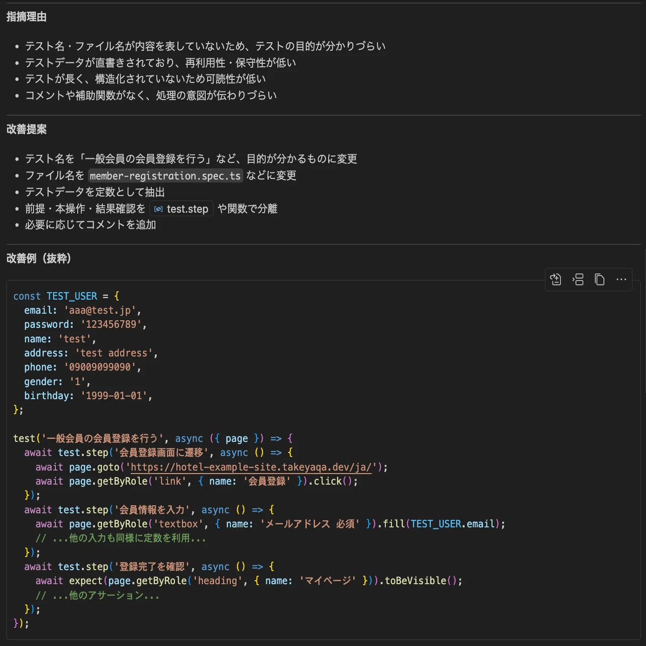Click the name: 'test' line

tap(60, 339)
